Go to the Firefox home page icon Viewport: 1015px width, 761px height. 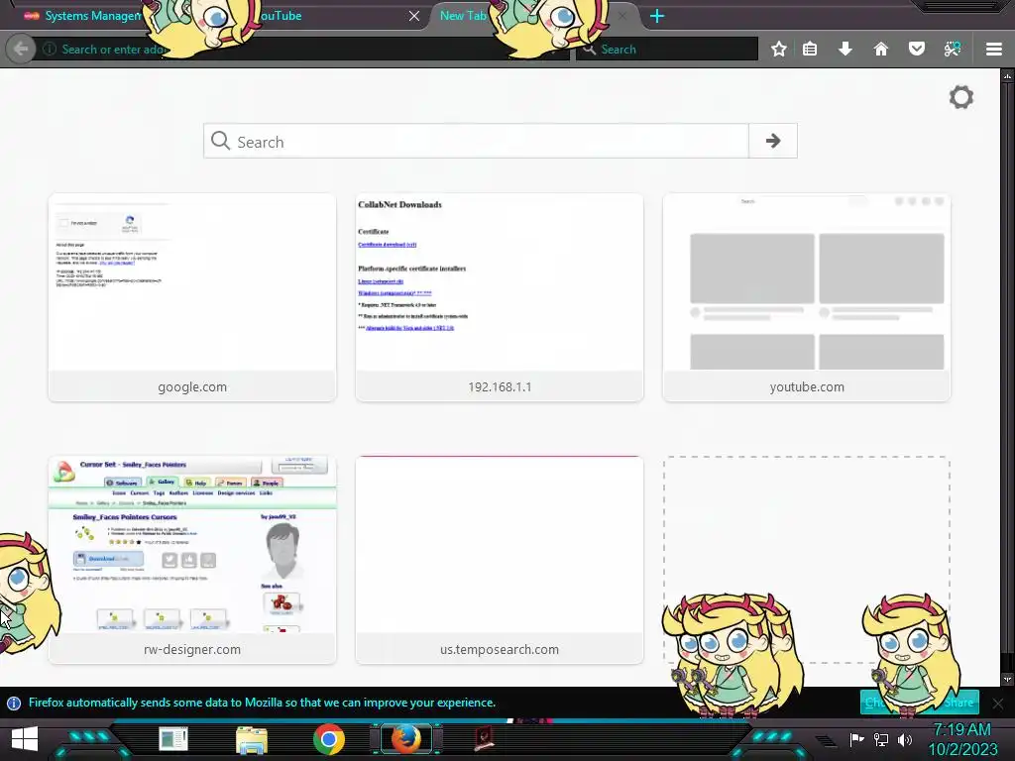pyautogui.click(x=881, y=50)
